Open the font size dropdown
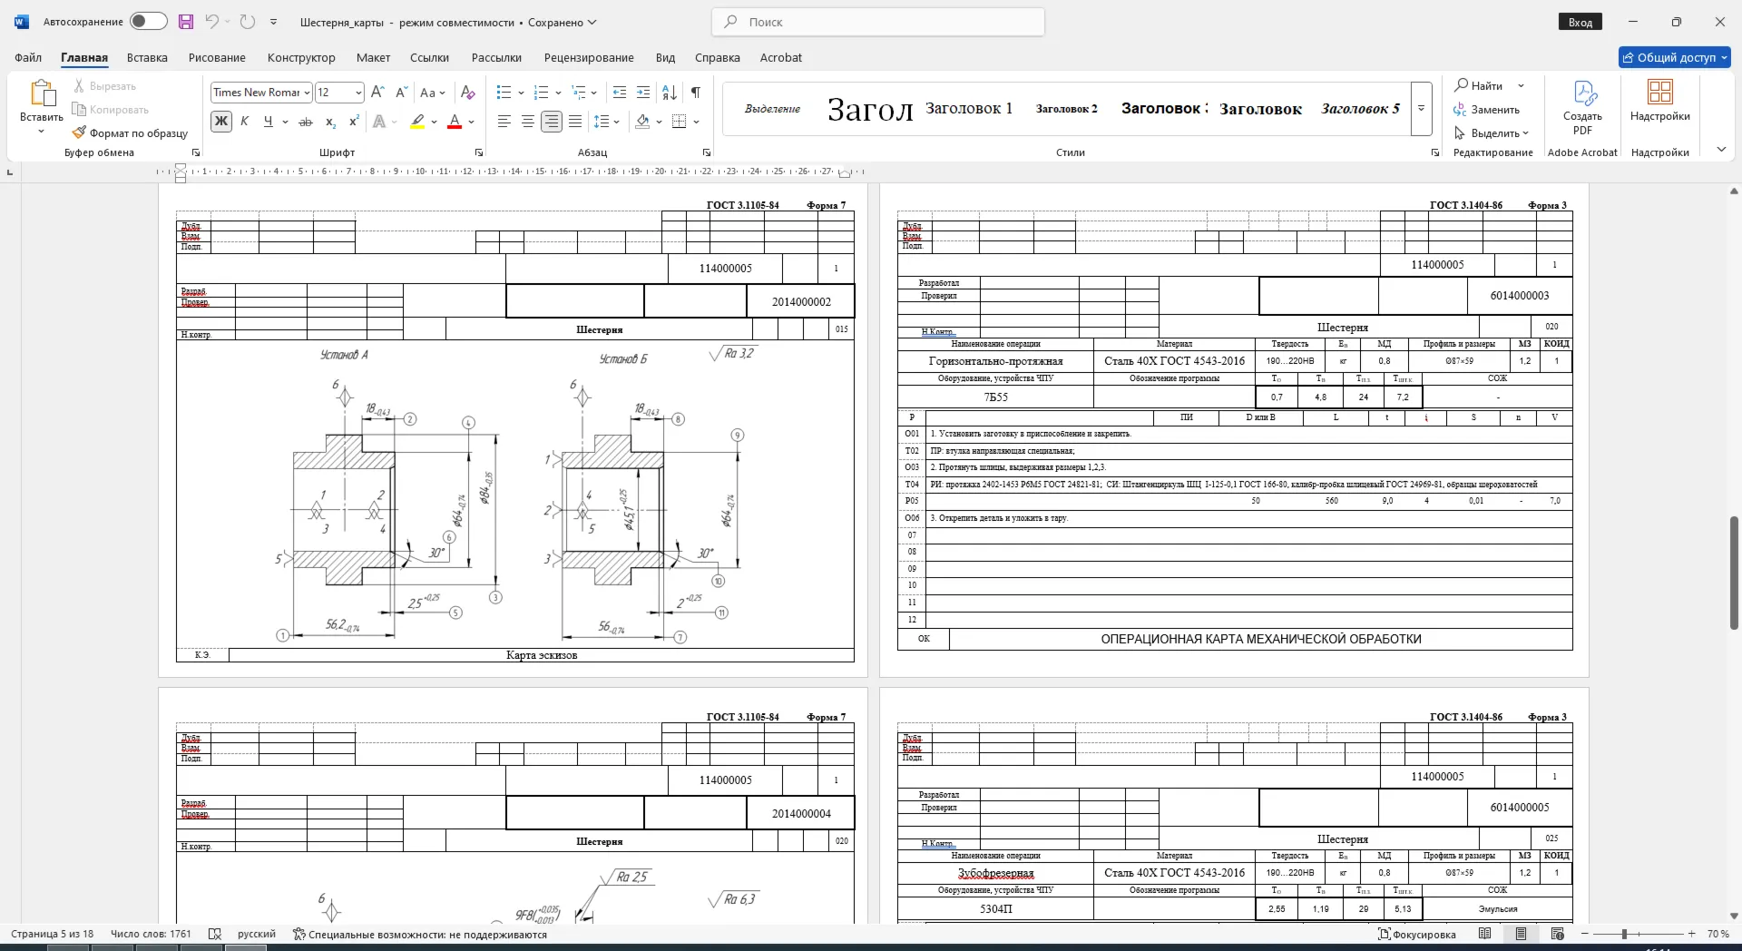Screen dimensions: 1742x951 [358, 93]
